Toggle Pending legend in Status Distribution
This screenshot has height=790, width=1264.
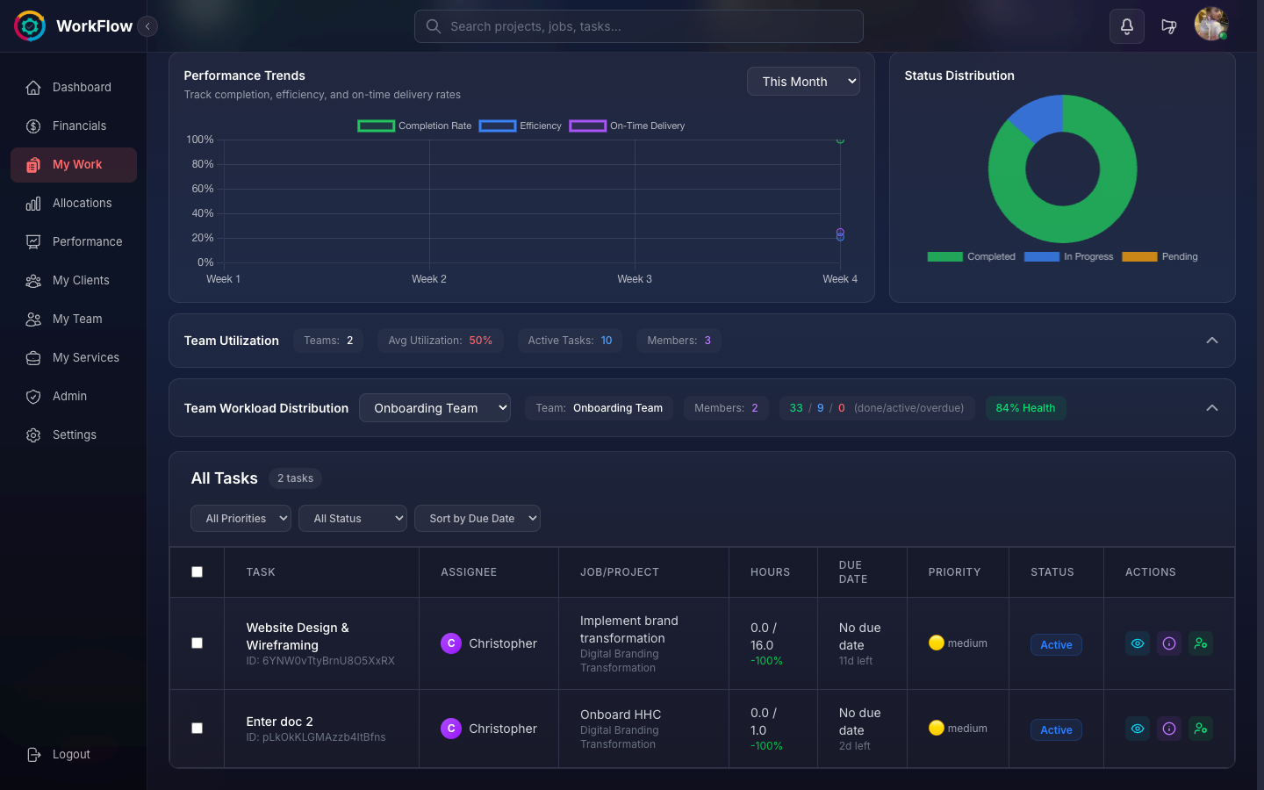coord(1160,256)
